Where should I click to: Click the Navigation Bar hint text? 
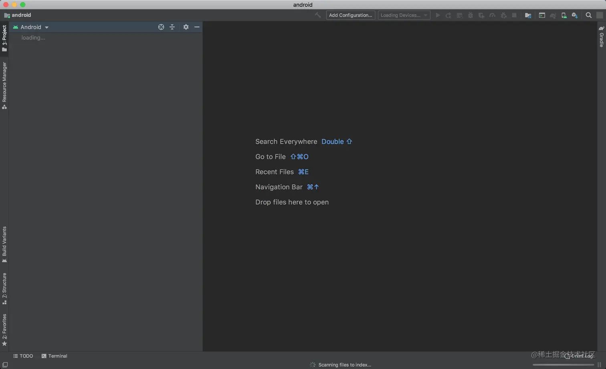[x=279, y=187]
